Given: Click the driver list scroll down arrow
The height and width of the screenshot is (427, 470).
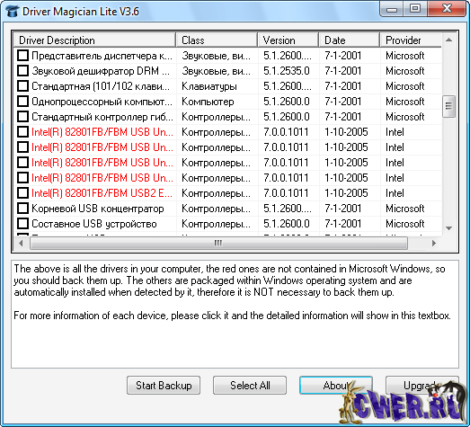Looking at the screenshot, I should 448,228.
